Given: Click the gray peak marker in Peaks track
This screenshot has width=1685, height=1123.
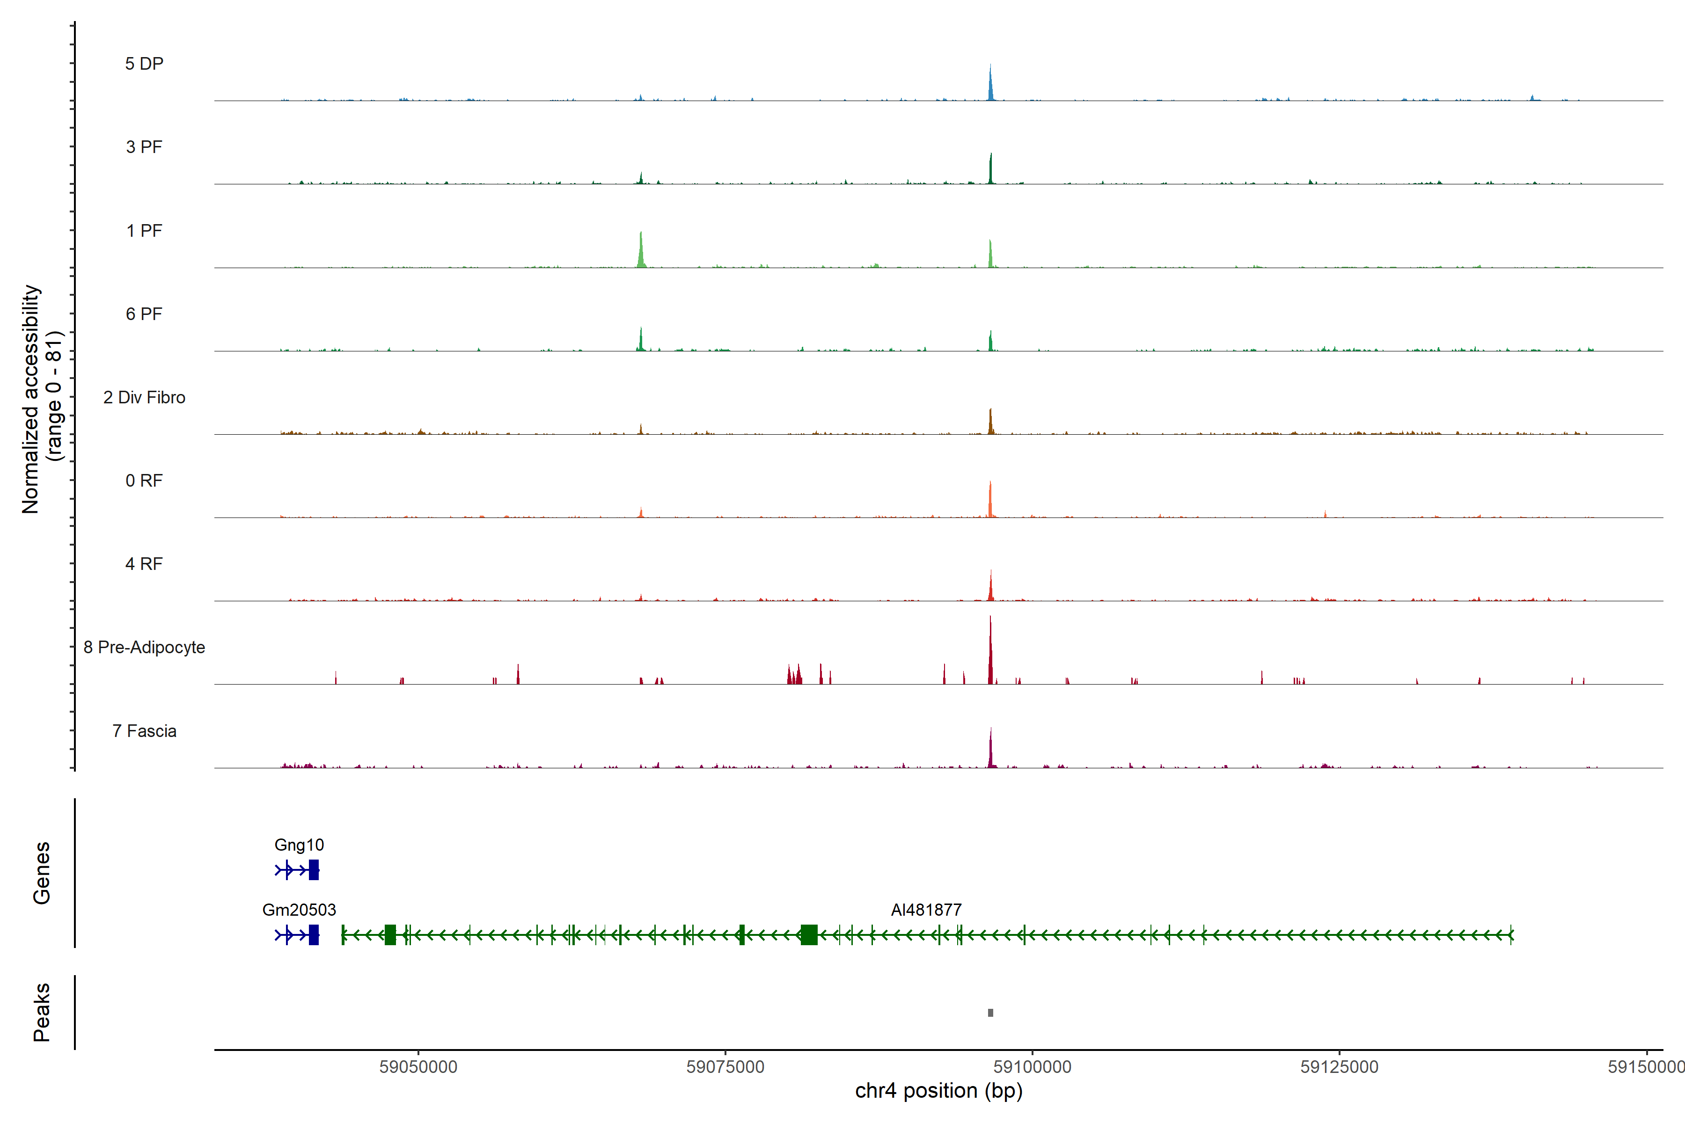Looking at the screenshot, I should click(990, 1013).
